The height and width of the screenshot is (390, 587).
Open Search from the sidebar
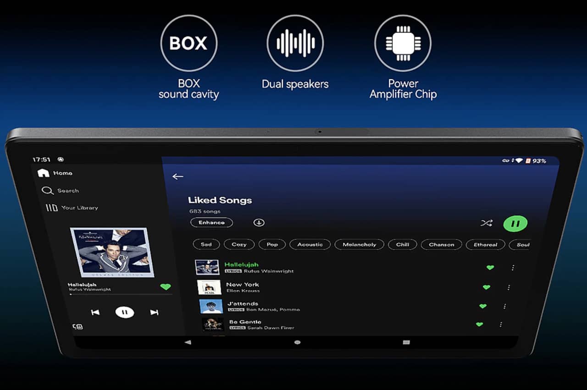point(61,190)
